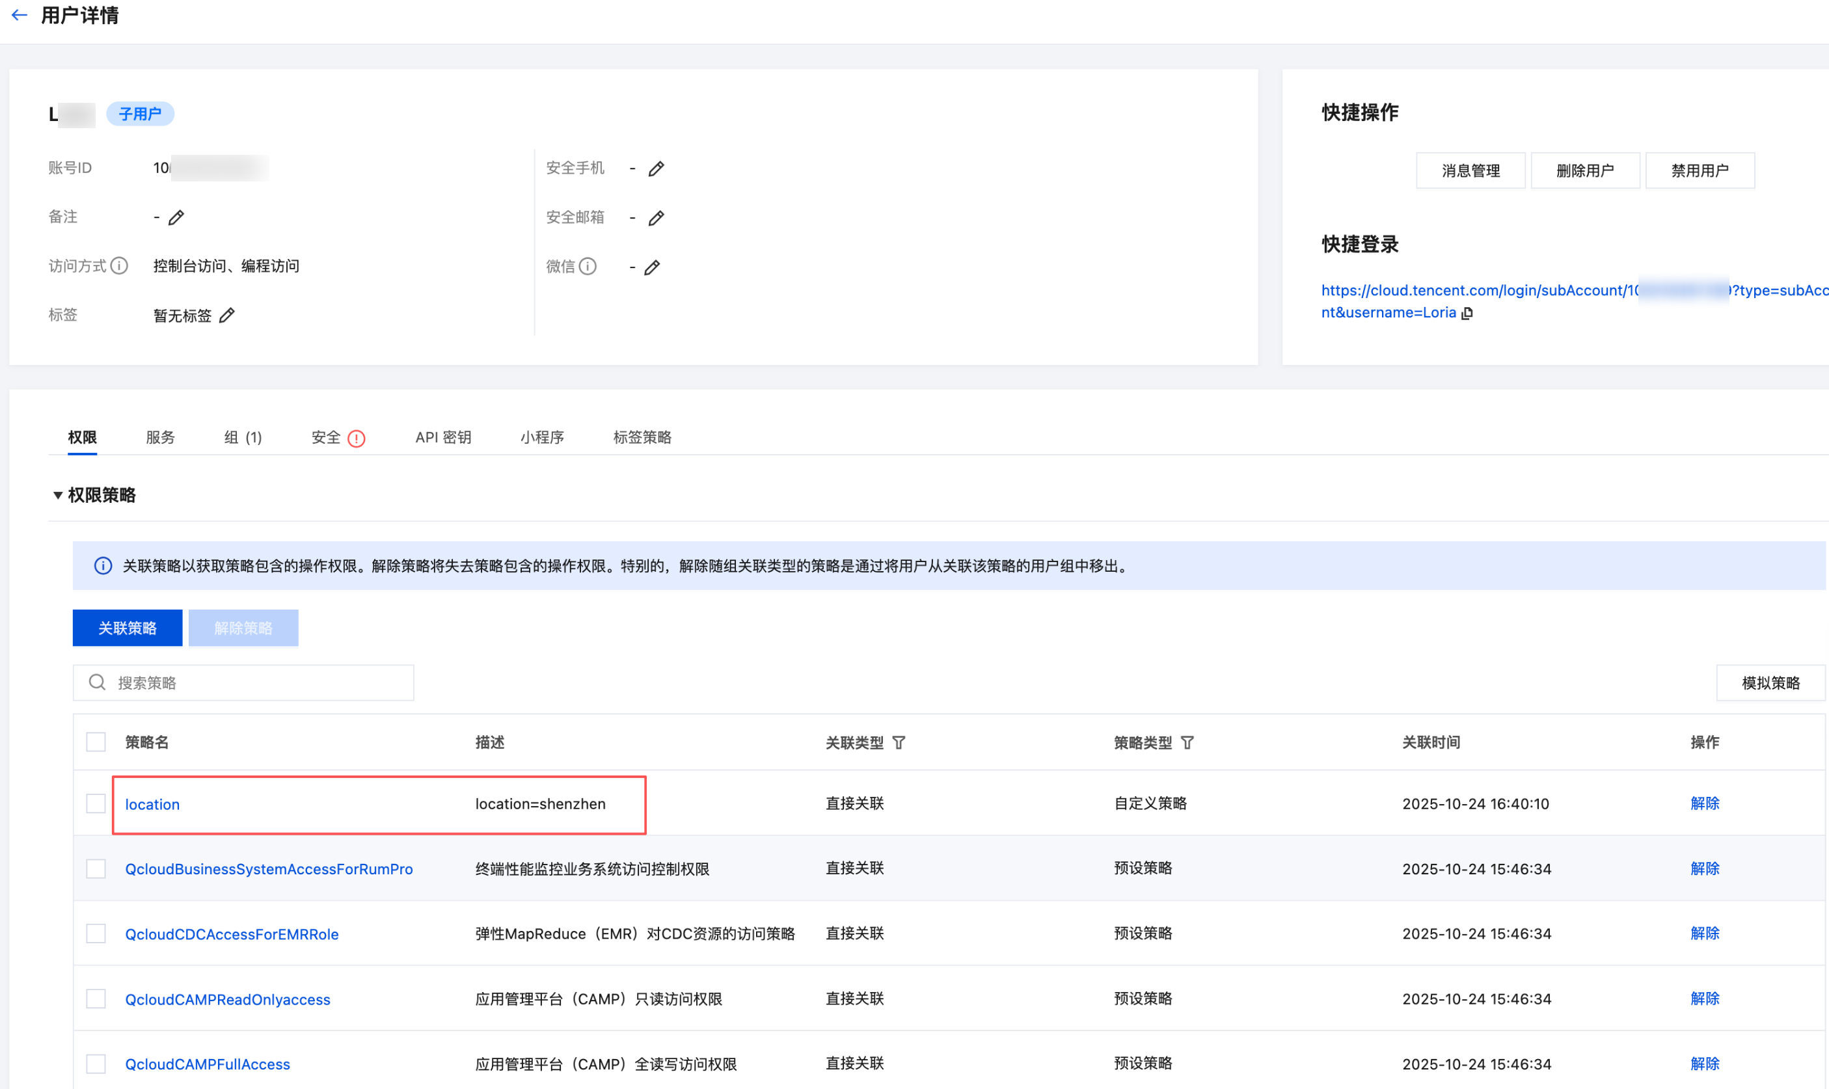This screenshot has height=1089, width=1829.
Task: Click the pencil icon next to 安全邮箱
Action: [656, 218]
